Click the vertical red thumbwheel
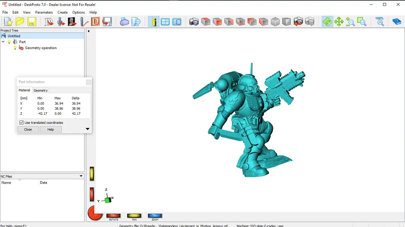This screenshot has width=405, height=227. coord(92,194)
